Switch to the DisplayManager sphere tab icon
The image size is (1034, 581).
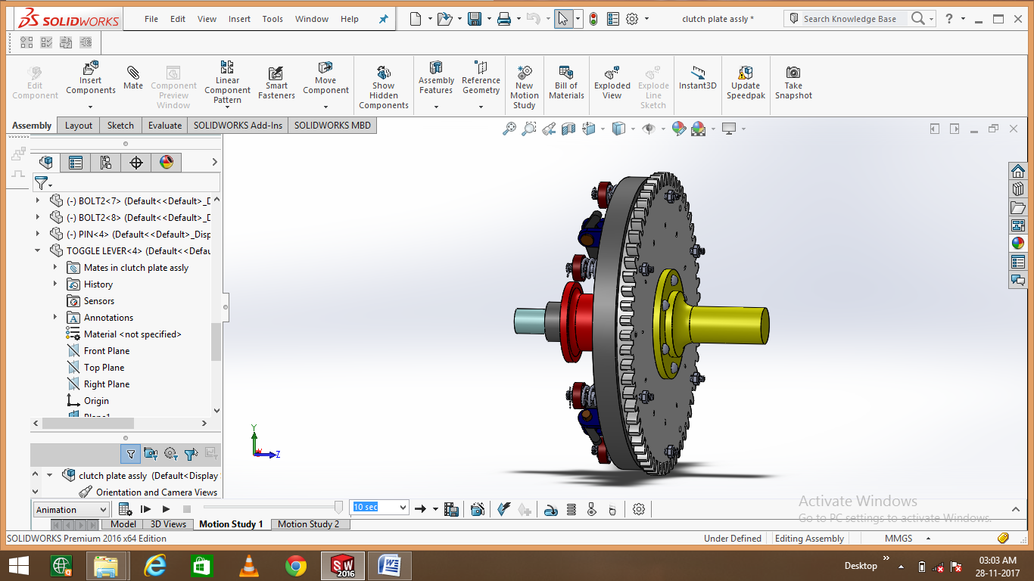pyautogui.click(x=166, y=162)
